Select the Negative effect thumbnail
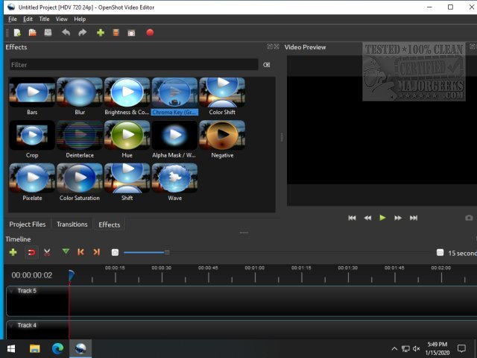477x358 pixels. pos(222,135)
